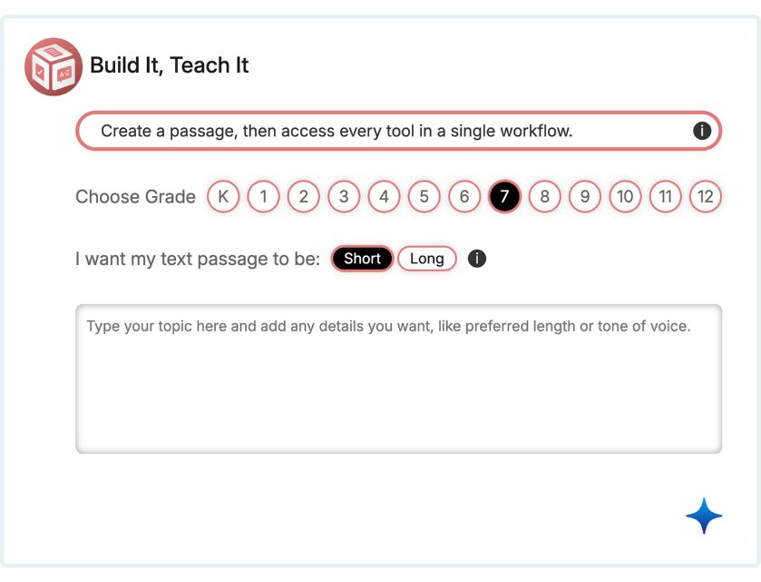Click the topic text input area
The width and height of the screenshot is (761, 582).
coord(398,379)
